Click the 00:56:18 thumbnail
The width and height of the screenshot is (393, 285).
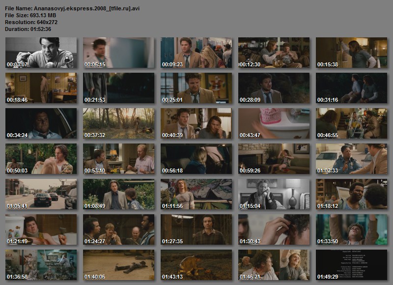pos(196,159)
